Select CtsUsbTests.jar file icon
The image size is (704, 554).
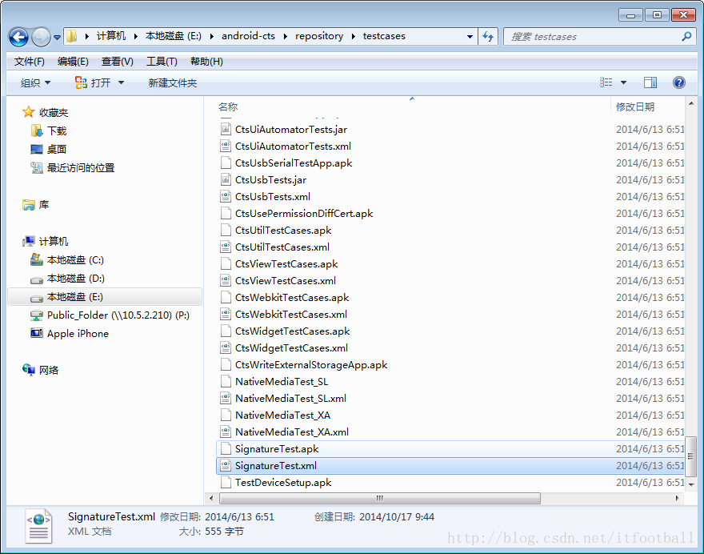tap(226, 179)
